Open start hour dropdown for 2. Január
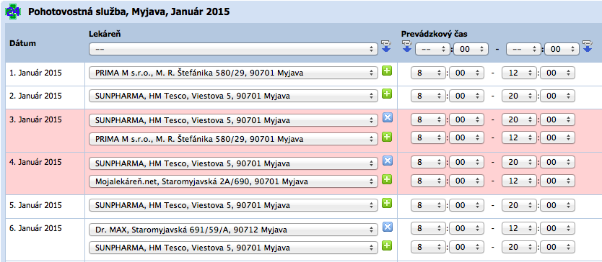The width and height of the screenshot is (602, 262). click(428, 96)
